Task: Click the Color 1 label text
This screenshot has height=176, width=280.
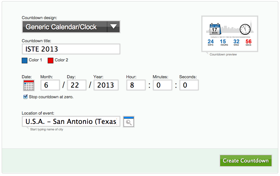Action: [x=35, y=60]
